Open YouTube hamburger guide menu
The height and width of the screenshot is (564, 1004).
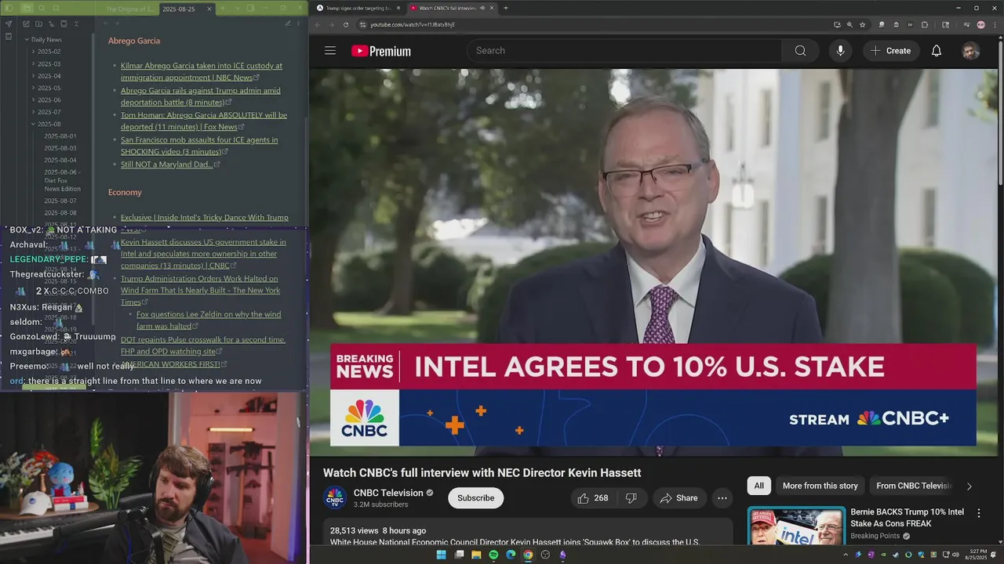coord(330,51)
